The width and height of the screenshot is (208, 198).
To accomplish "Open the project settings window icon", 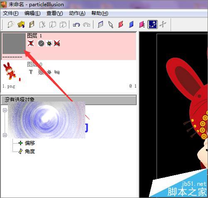I will click(x=100, y=25).
